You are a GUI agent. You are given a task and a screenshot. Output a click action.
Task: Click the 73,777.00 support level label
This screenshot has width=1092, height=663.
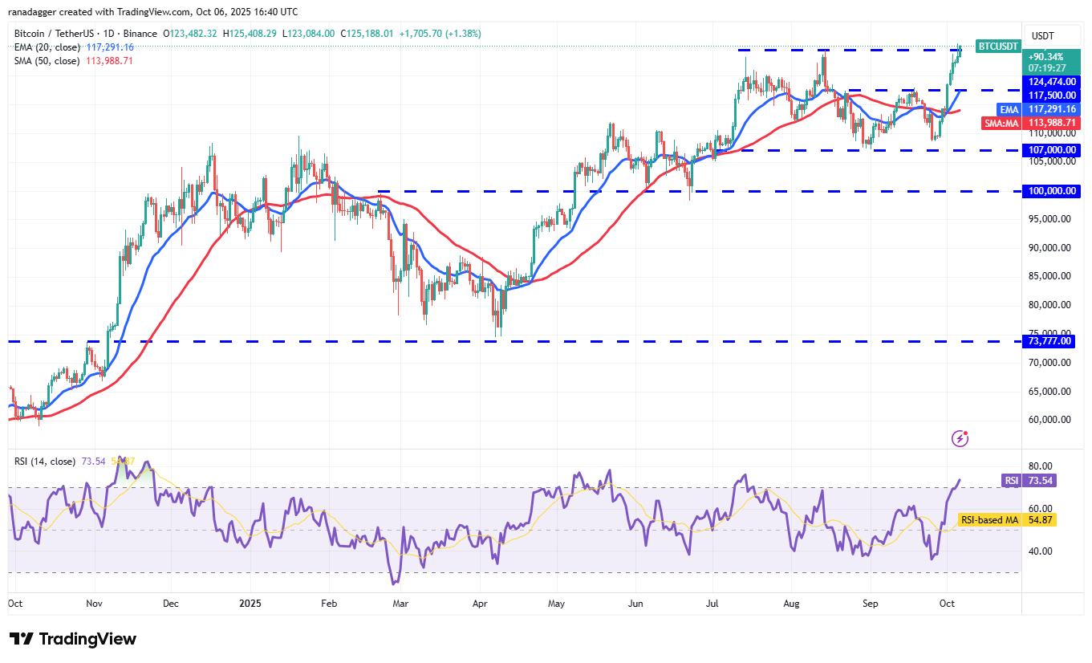point(1050,340)
